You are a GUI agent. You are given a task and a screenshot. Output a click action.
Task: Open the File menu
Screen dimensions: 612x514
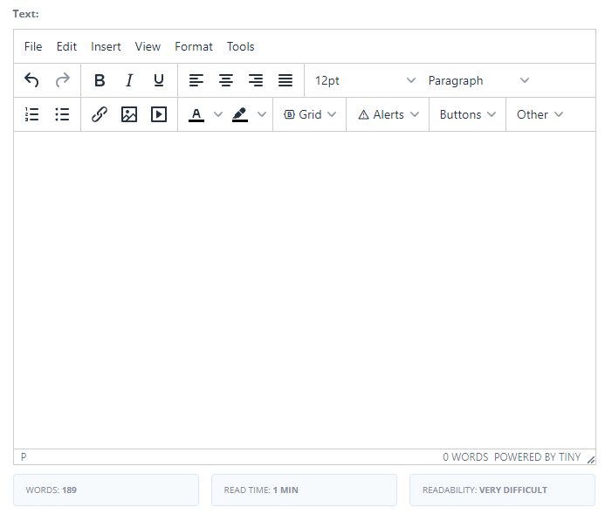click(33, 46)
